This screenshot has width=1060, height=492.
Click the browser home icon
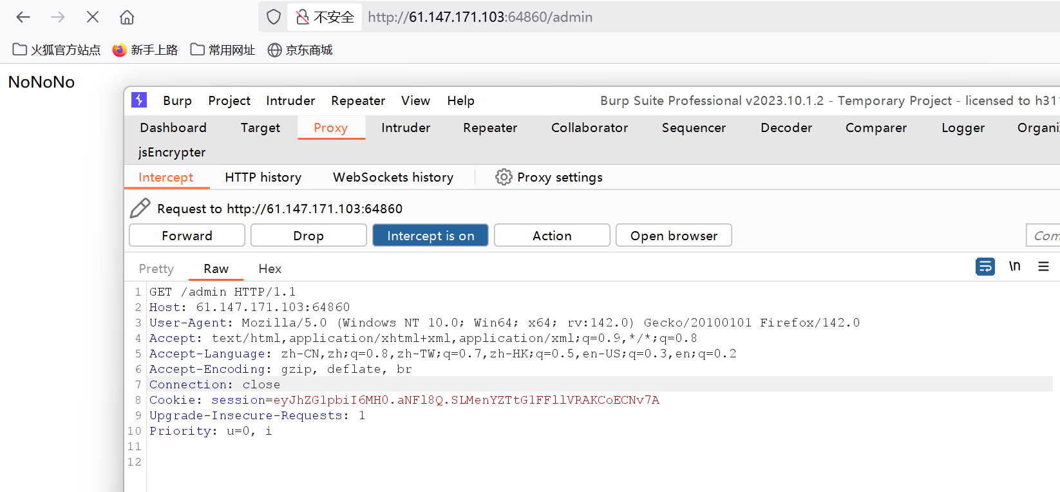click(x=127, y=17)
